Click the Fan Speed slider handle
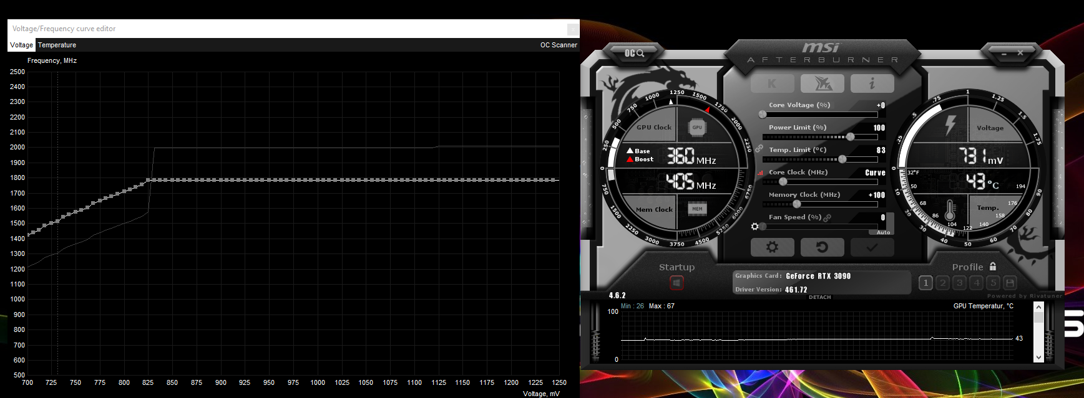Image resolution: width=1084 pixels, height=398 pixels. click(x=763, y=227)
